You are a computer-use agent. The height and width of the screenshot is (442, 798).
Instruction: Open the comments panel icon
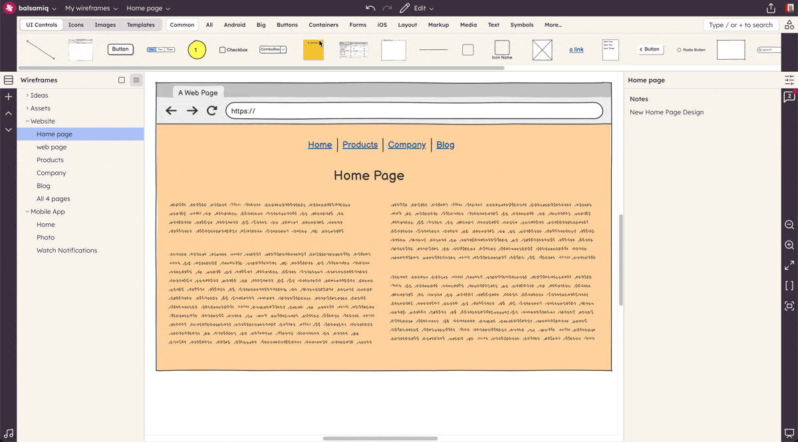pyautogui.click(x=789, y=97)
